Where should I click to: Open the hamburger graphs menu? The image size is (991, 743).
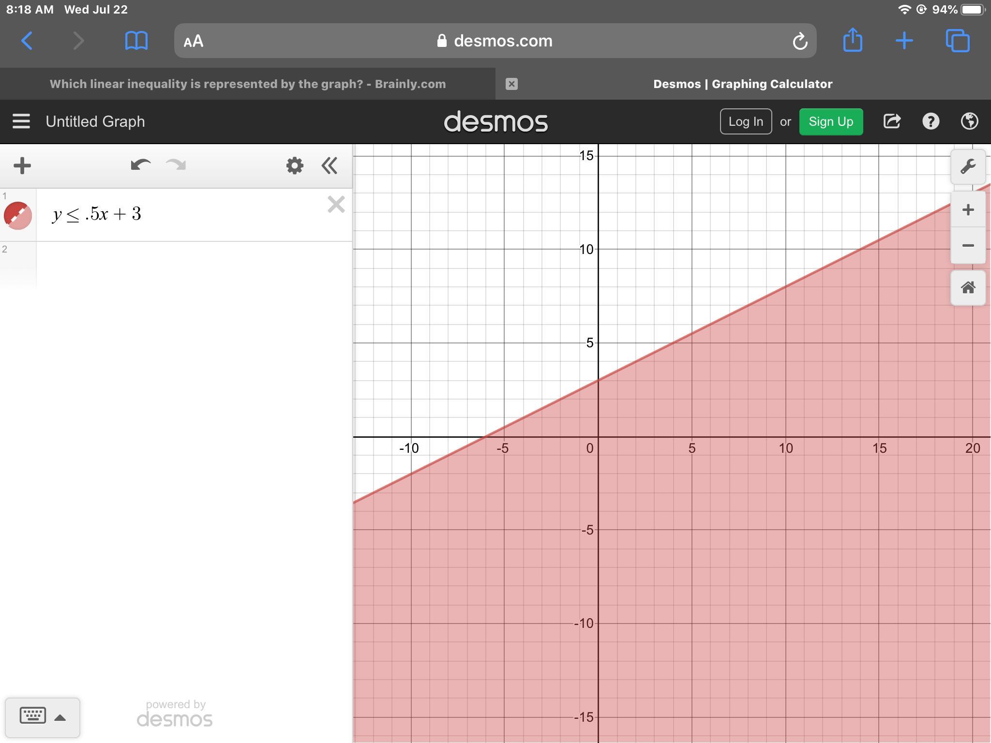pyautogui.click(x=21, y=121)
